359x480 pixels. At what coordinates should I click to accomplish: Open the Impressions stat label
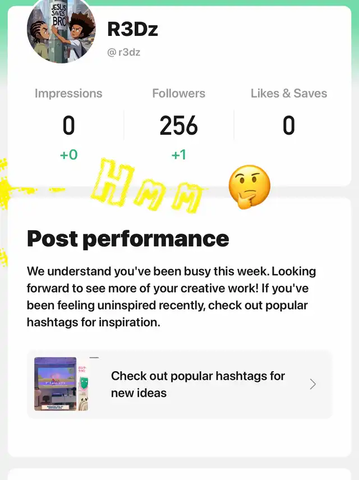click(68, 94)
